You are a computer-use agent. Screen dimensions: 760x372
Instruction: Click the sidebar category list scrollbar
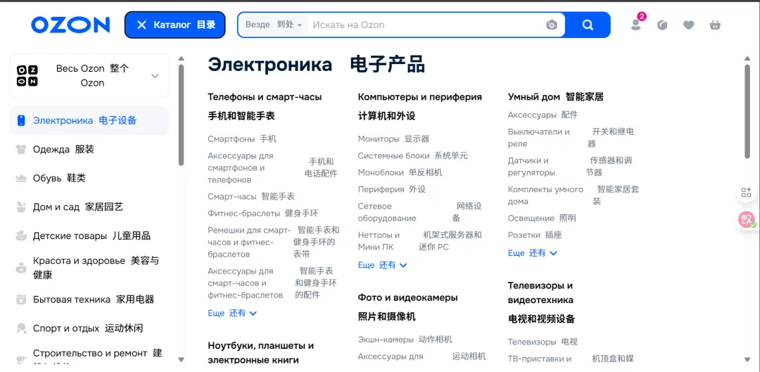[x=181, y=115]
